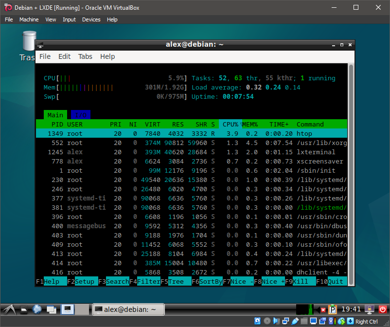This screenshot has width=390, height=327.
Task: Open the file manager from the taskbar
Action: click(x=25, y=309)
